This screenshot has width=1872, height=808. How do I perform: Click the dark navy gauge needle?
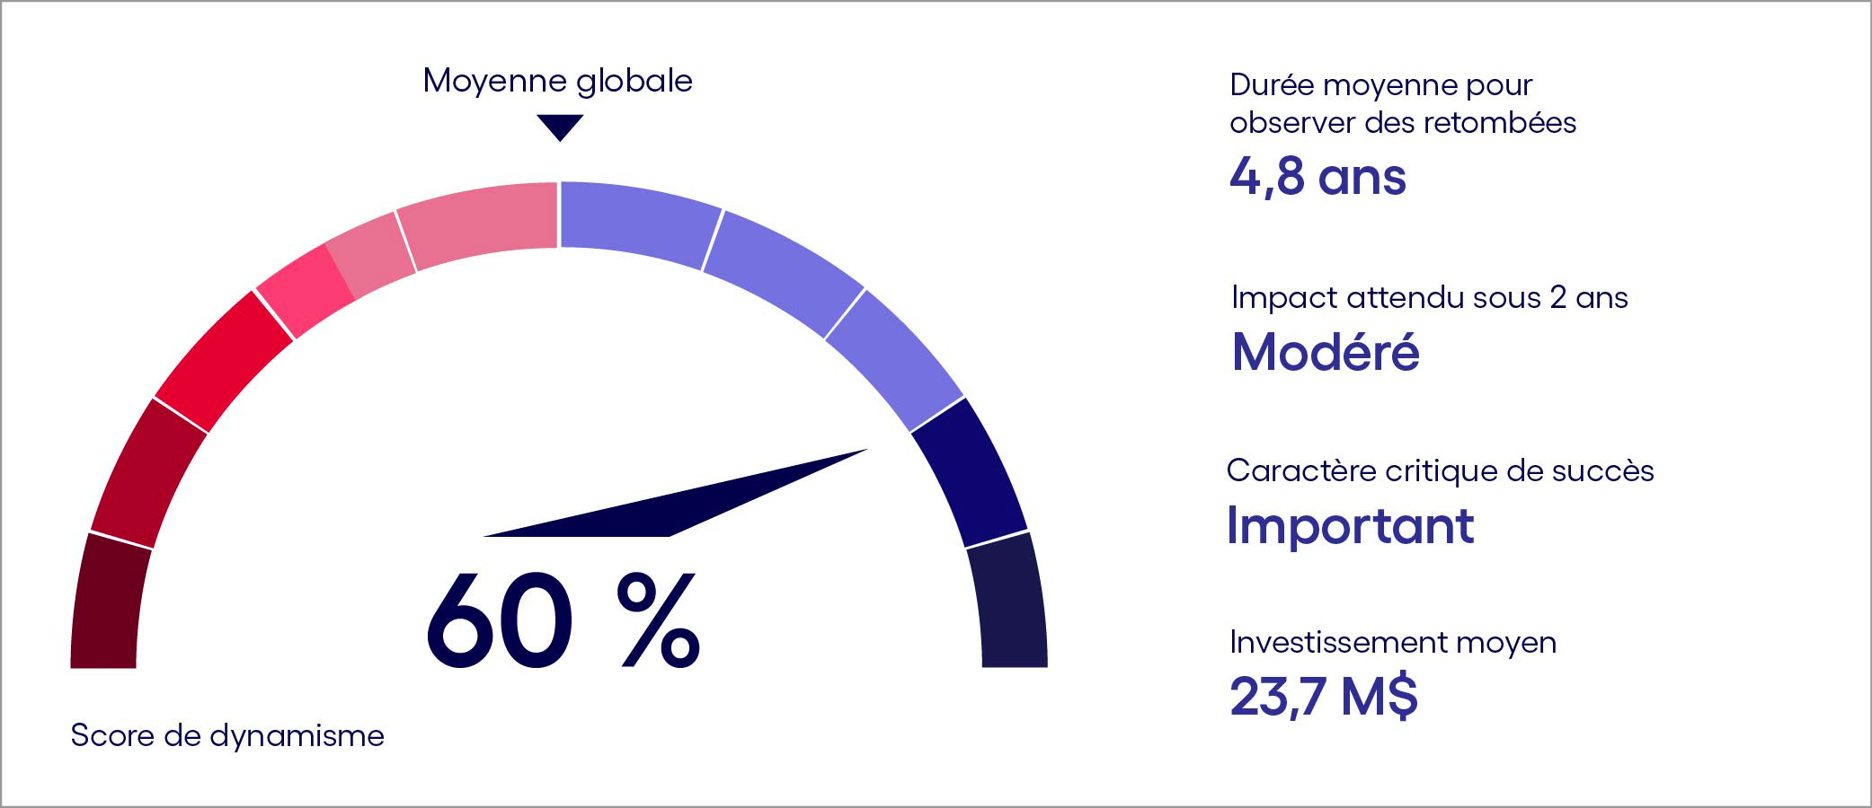[x=676, y=493]
